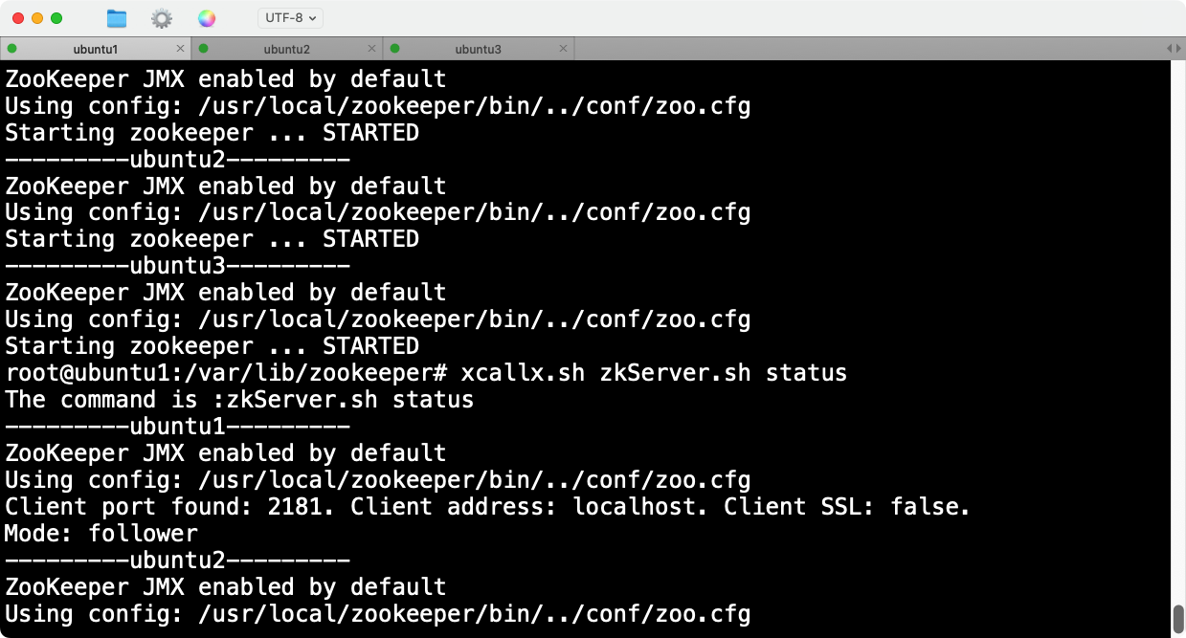Switch to the ubuntu2 tab
Viewport: 1186px width, 638px height.
[x=287, y=49]
